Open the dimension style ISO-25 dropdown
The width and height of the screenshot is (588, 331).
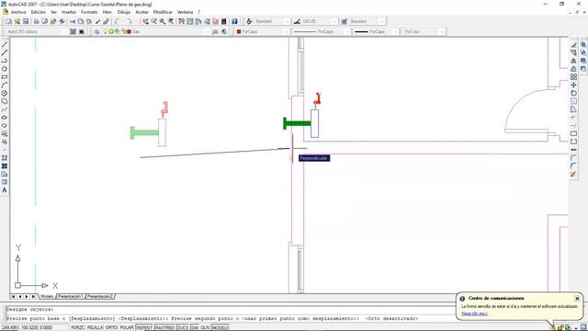320,21
